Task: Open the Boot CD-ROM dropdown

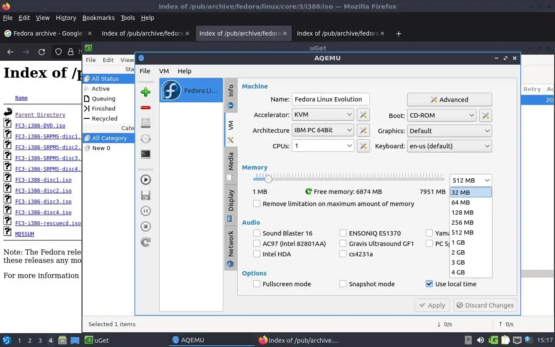Action: [442, 115]
